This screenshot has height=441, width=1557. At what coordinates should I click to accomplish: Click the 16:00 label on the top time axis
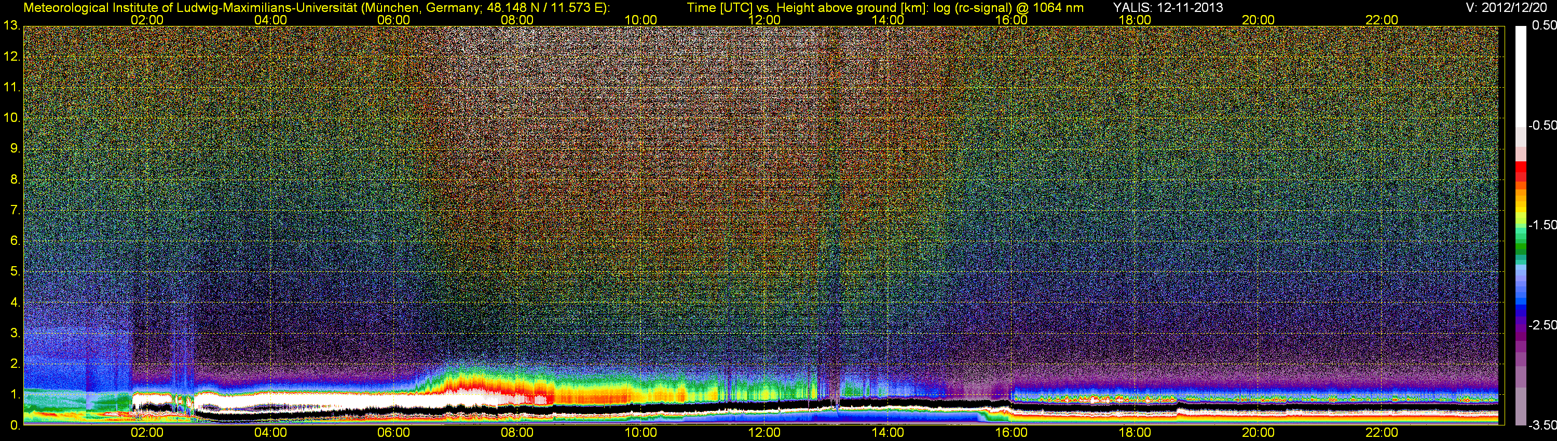(x=1011, y=20)
